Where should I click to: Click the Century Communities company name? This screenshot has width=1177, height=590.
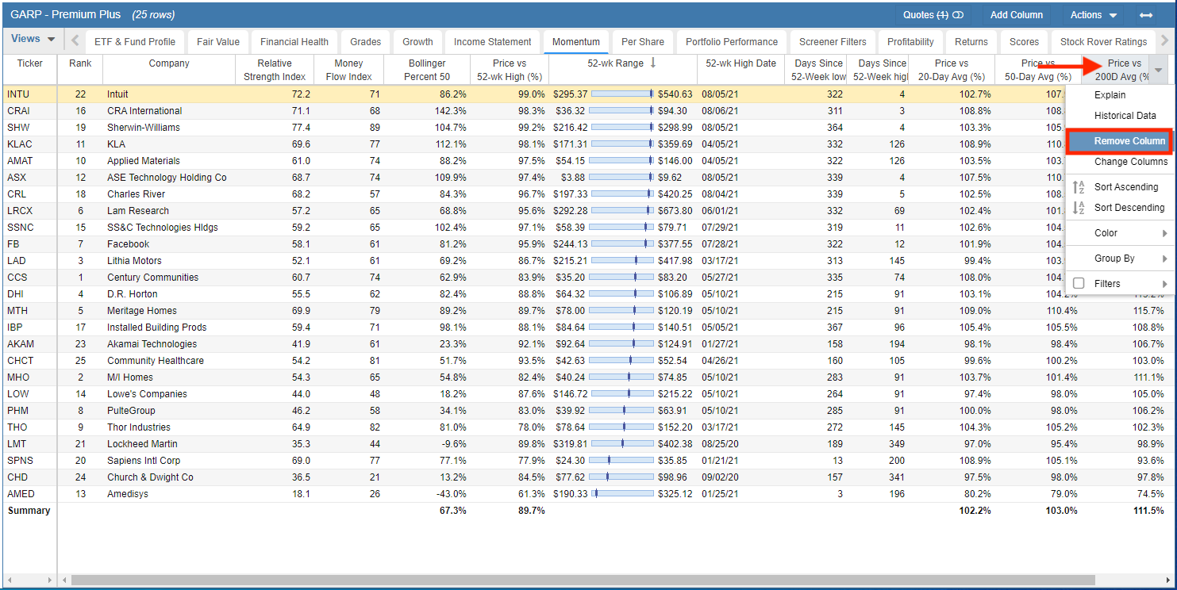click(153, 278)
